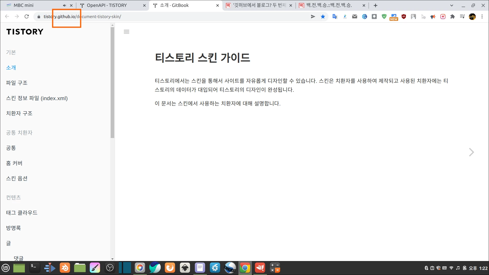Advance to next page with right chevron
Screen dimensions: 489x275
click(471, 152)
